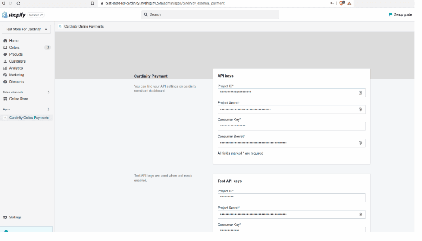Click the Brave Rewards triangle icon
The image size is (422, 241).
click(349, 3)
